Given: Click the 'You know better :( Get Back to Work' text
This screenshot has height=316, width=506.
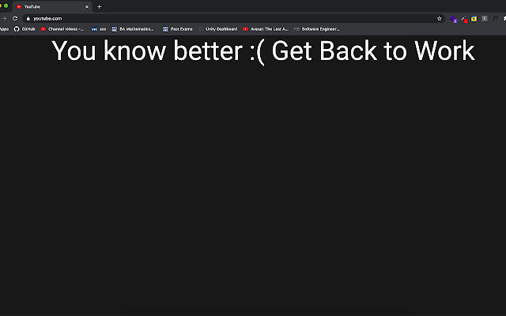Looking at the screenshot, I should (263, 51).
